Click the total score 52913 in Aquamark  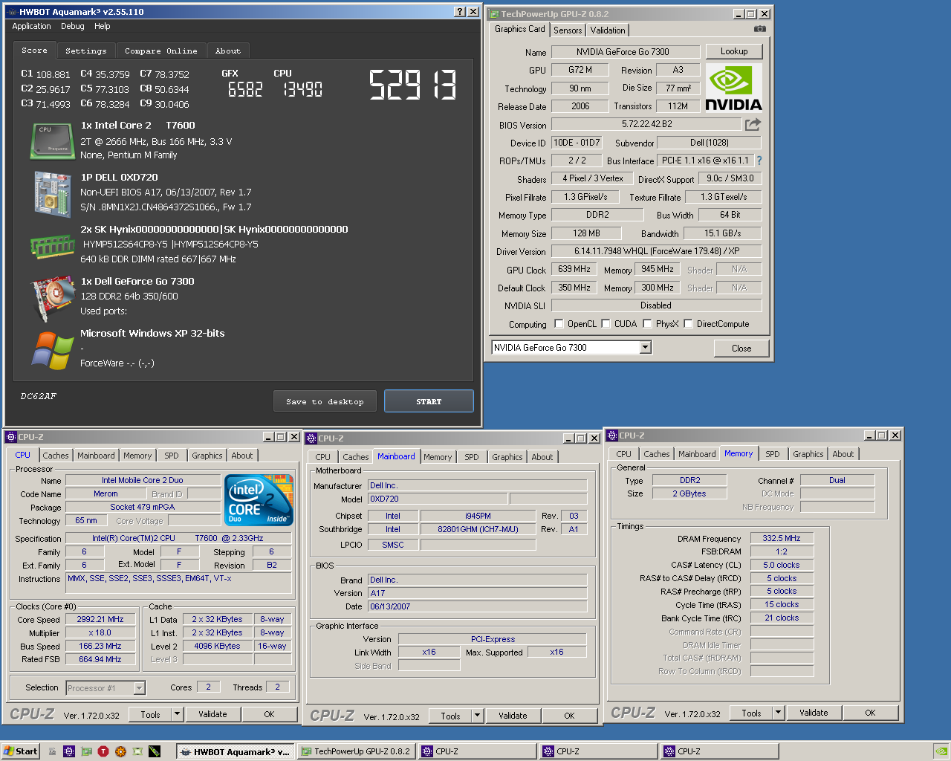(413, 85)
